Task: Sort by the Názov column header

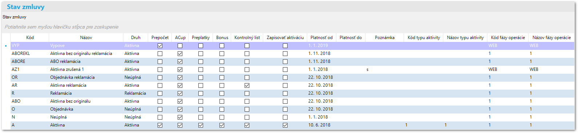Action: point(86,38)
